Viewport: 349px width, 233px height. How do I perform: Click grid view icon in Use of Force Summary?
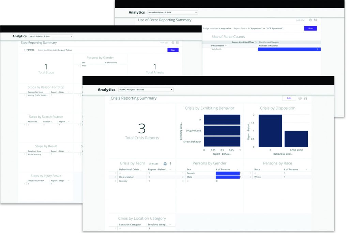click(315, 20)
